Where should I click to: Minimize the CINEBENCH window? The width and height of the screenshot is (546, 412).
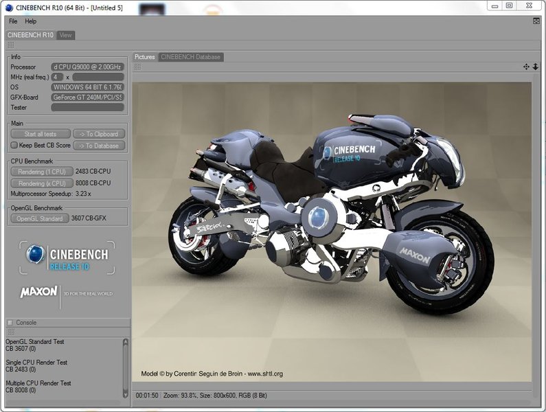pyautogui.click(x=494, y=5)
